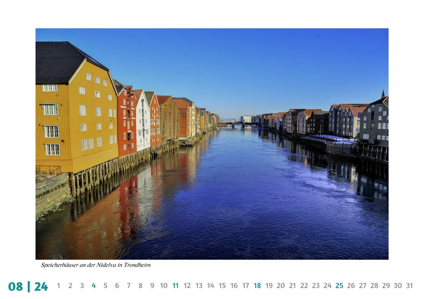Select the year label 24
Screen dimensions: 424x299
[x=41, y=287]
